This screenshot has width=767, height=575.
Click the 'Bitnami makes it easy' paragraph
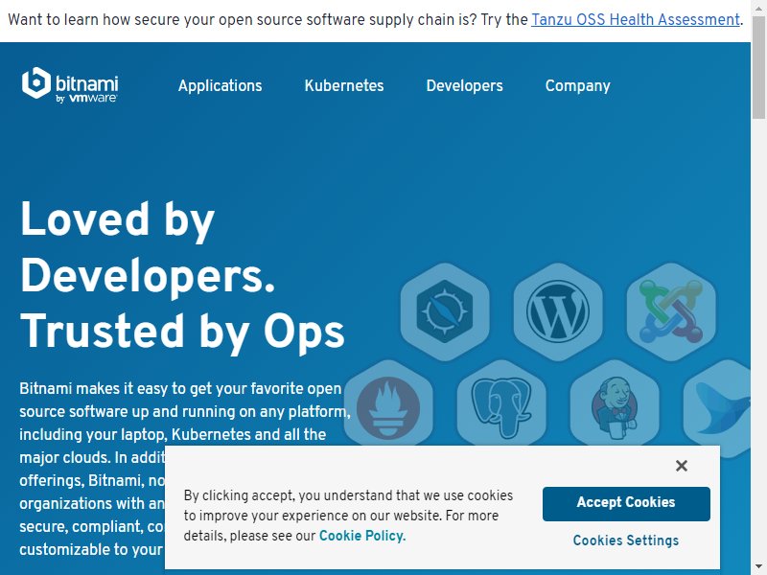(186, 469)
